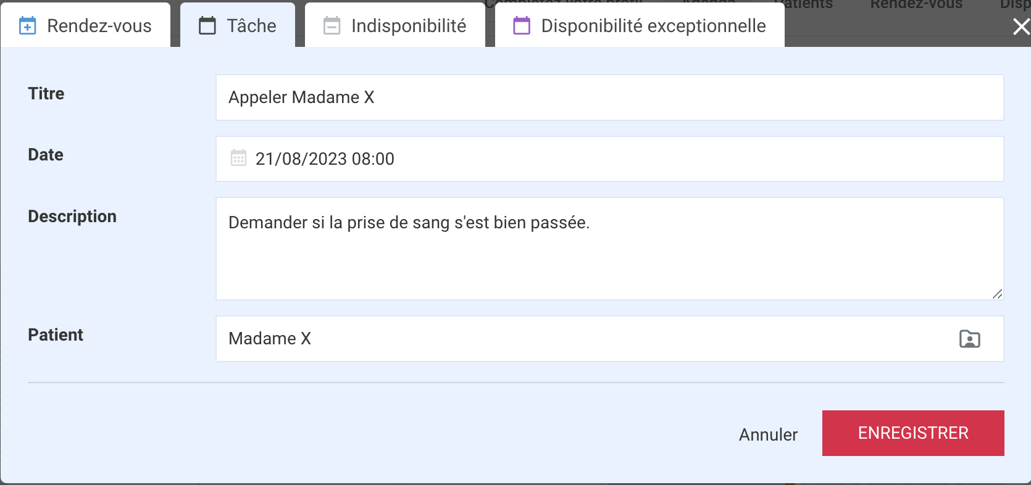Click the Rendez-vous calendar plus icon

click(28, 26)
